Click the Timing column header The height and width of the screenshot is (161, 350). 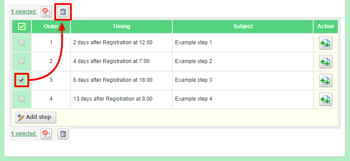pyautogui.click(x=122, y=26)
